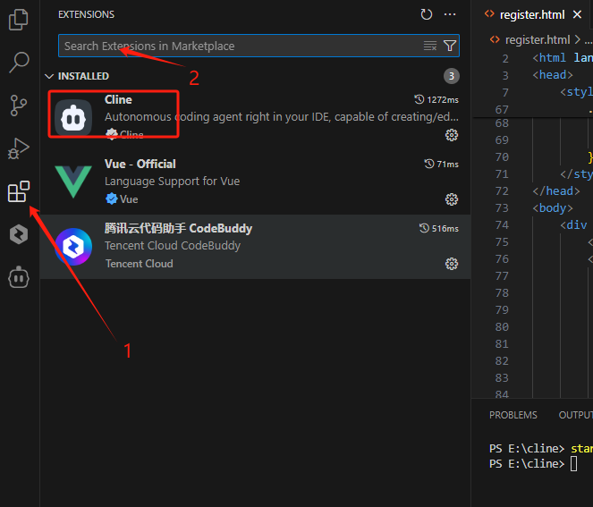
Task: Click line number 80 in the gutter
Action: [502, 326]
